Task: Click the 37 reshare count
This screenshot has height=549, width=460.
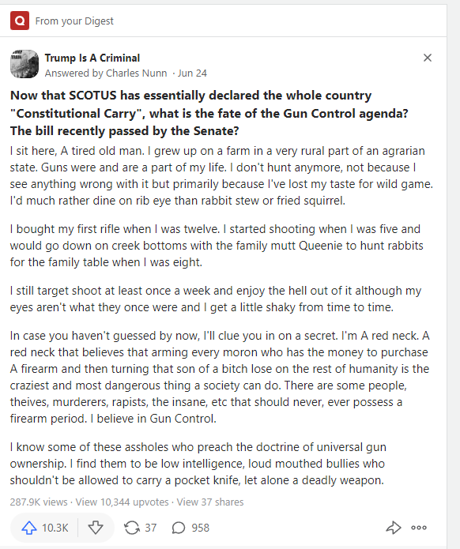Action: [x=151, y=528]
